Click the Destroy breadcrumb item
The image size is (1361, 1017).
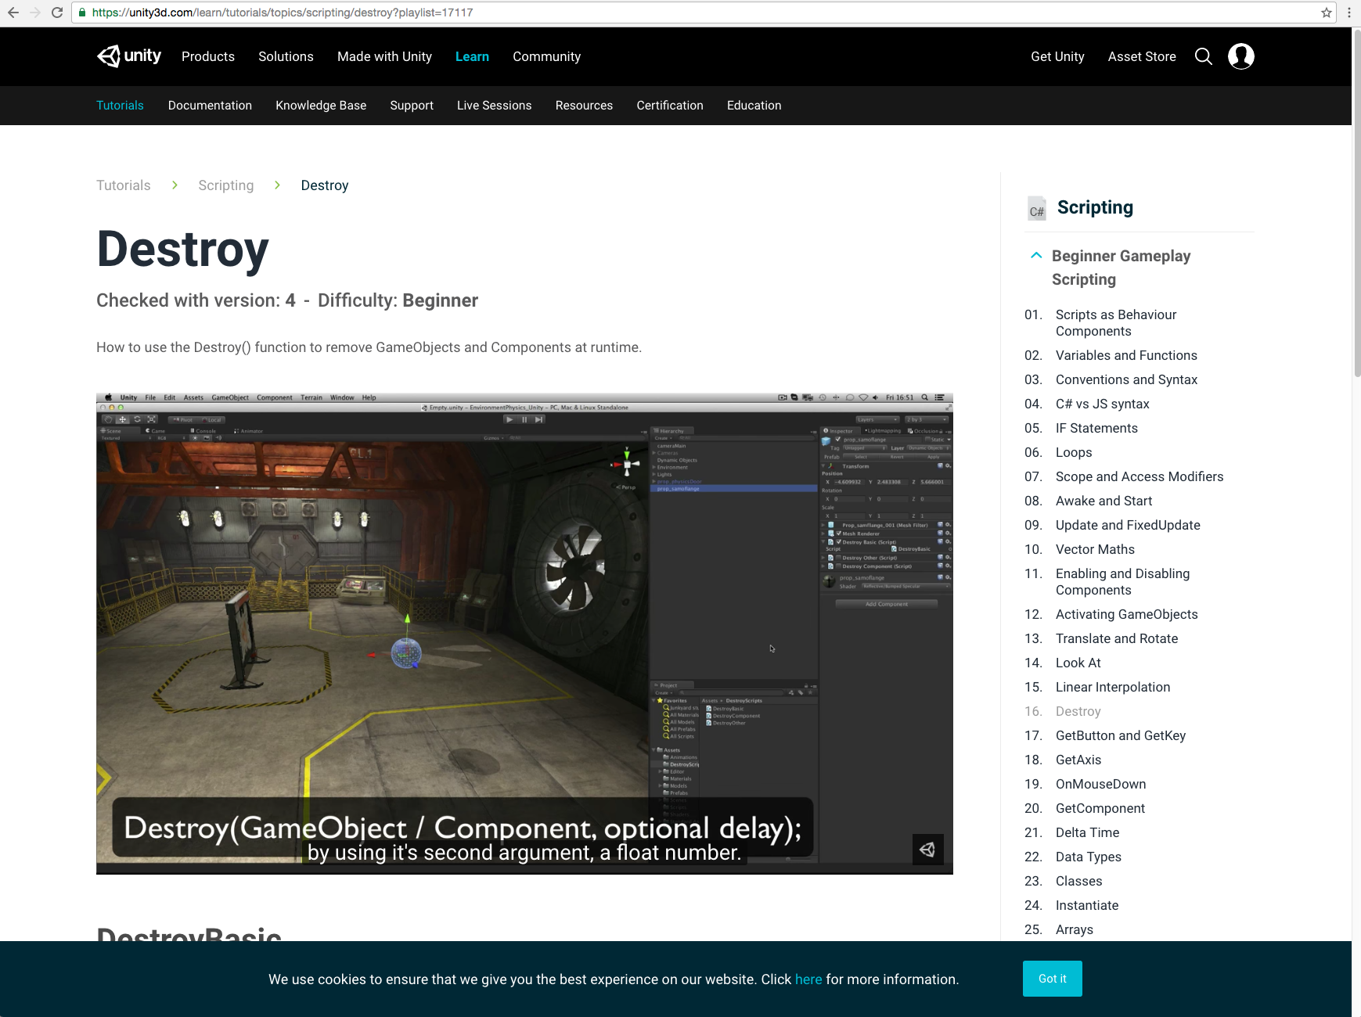[324, 185]
